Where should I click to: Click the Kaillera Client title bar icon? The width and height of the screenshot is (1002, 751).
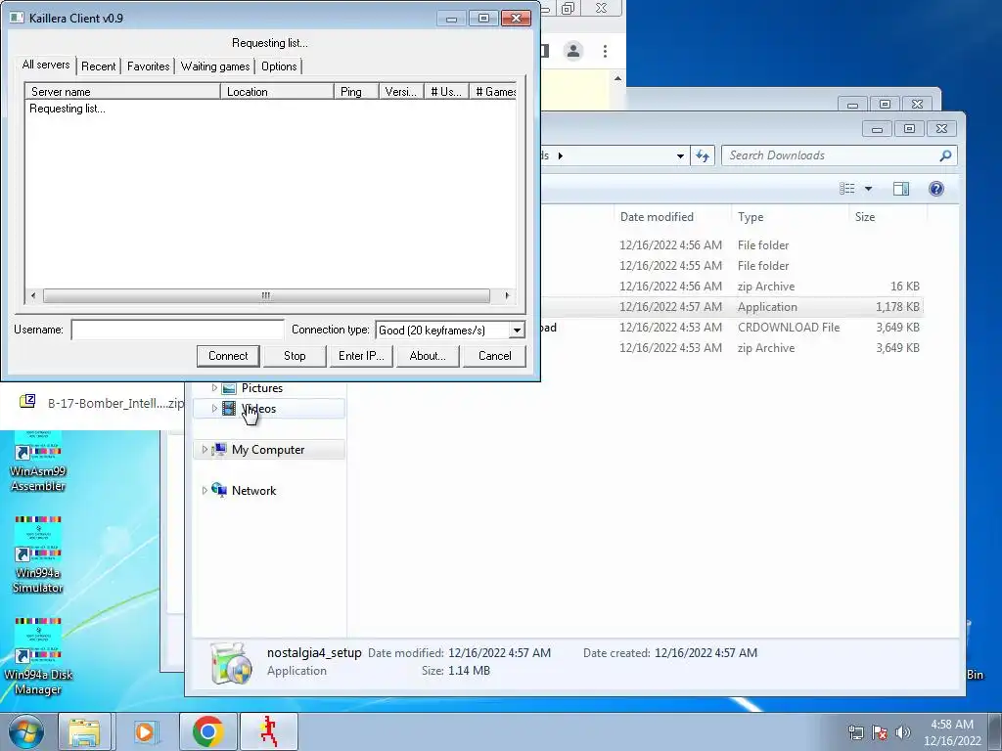(18, 18)
